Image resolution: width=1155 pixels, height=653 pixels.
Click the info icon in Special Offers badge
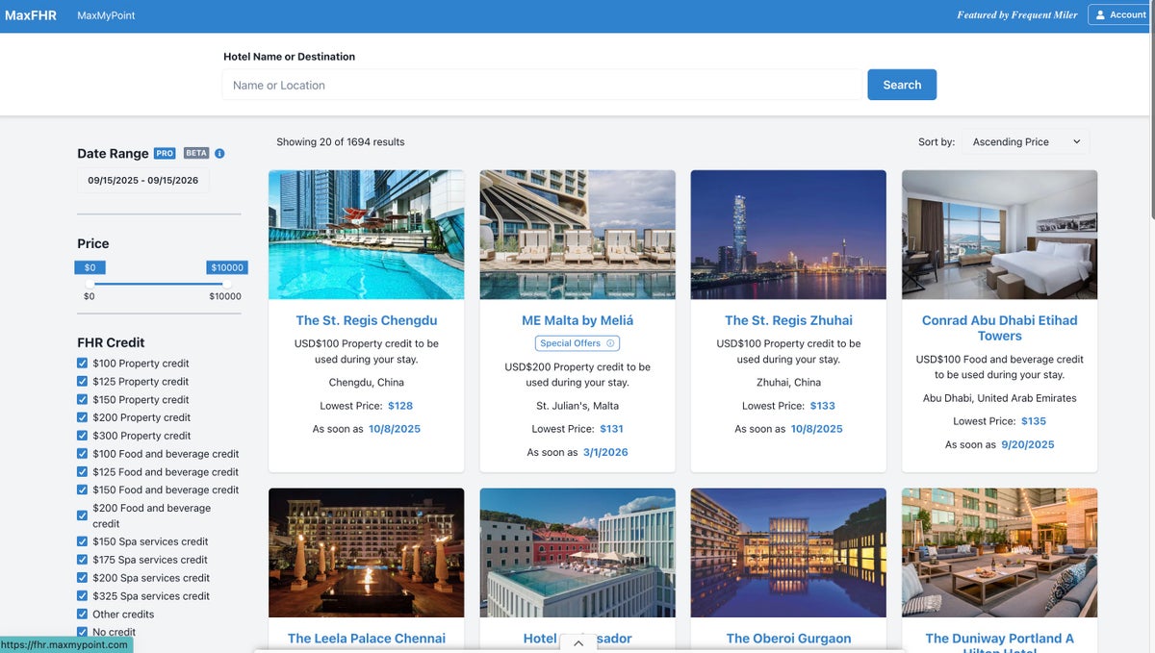tap(610, 343)
